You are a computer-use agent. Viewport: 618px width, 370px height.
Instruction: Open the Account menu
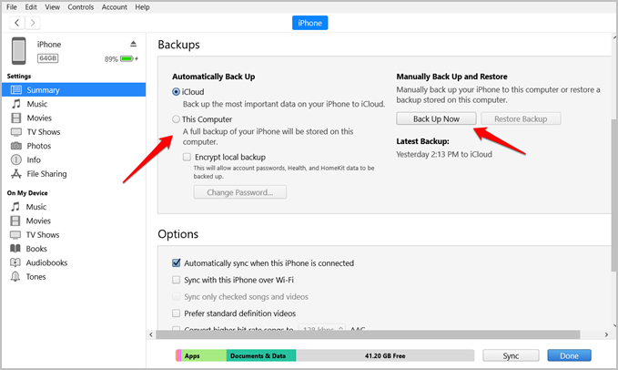pyautogui.click(x=115, y=7)
